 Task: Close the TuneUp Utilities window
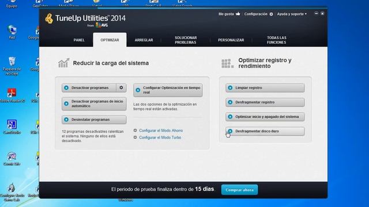(x=322, y=14)
